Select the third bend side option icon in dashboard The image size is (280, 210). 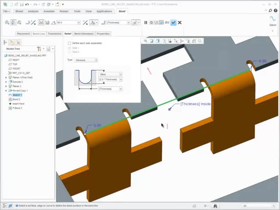pos(19,22)
